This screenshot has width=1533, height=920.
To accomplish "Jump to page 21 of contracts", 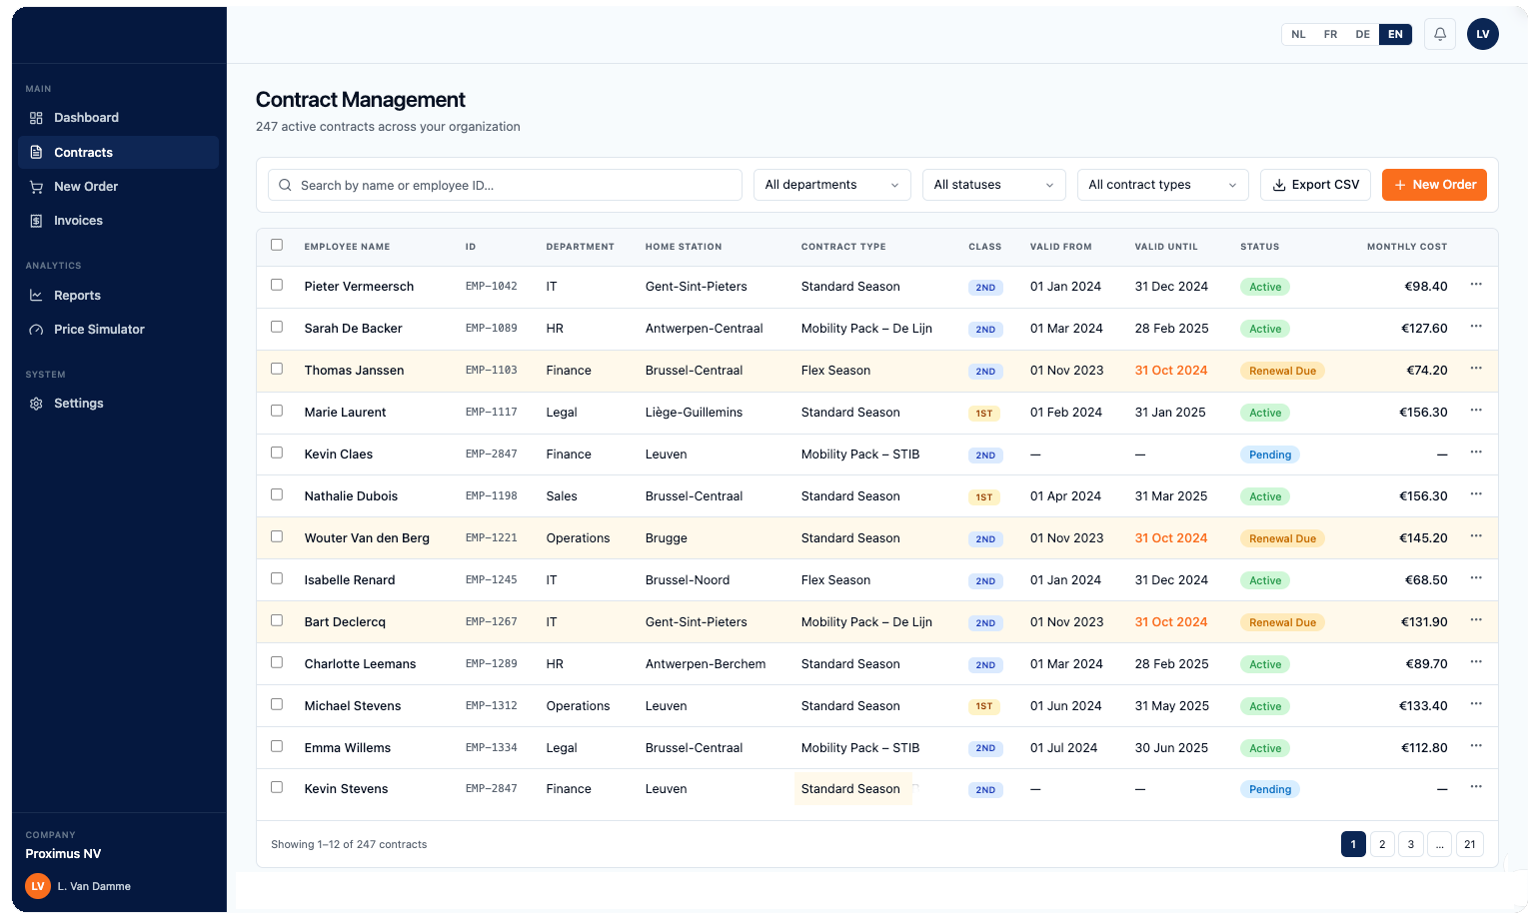I will 1470,844.
